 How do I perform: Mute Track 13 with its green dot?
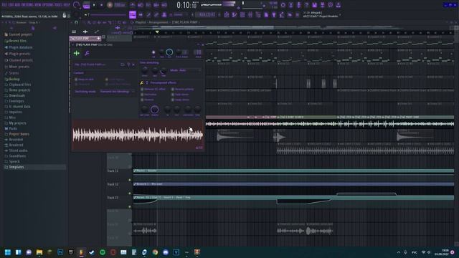pyautogui.click(x=130, y=207)
